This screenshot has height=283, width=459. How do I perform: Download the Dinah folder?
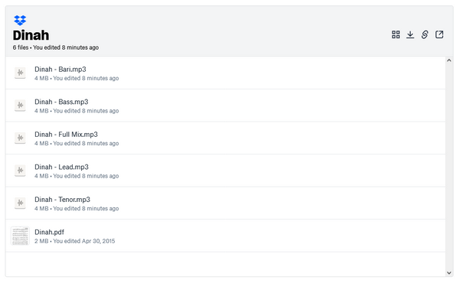click(x=410, y=34)
